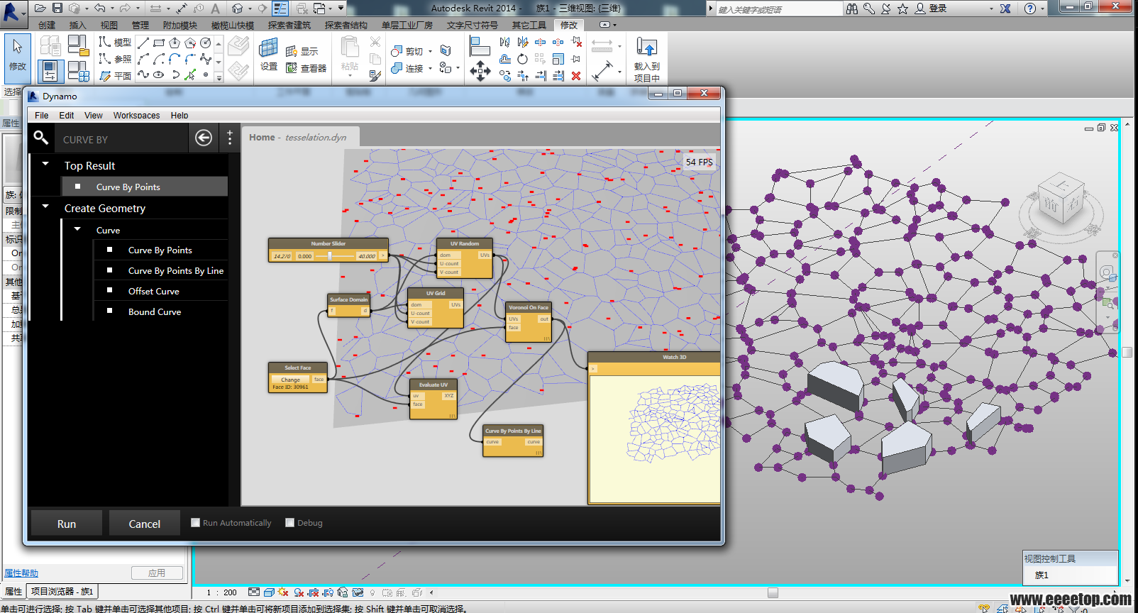
Task: Switch to the 插入 (Insert) ribbon tab
Action: coord(77,25)
